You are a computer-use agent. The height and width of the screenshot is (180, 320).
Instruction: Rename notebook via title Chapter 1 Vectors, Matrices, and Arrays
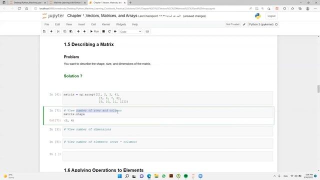102,15
